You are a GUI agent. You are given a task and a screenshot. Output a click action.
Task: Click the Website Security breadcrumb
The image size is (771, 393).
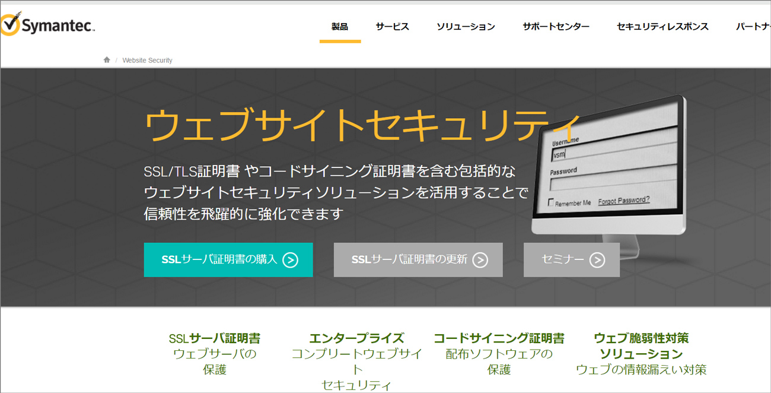(x=147, y=60)
